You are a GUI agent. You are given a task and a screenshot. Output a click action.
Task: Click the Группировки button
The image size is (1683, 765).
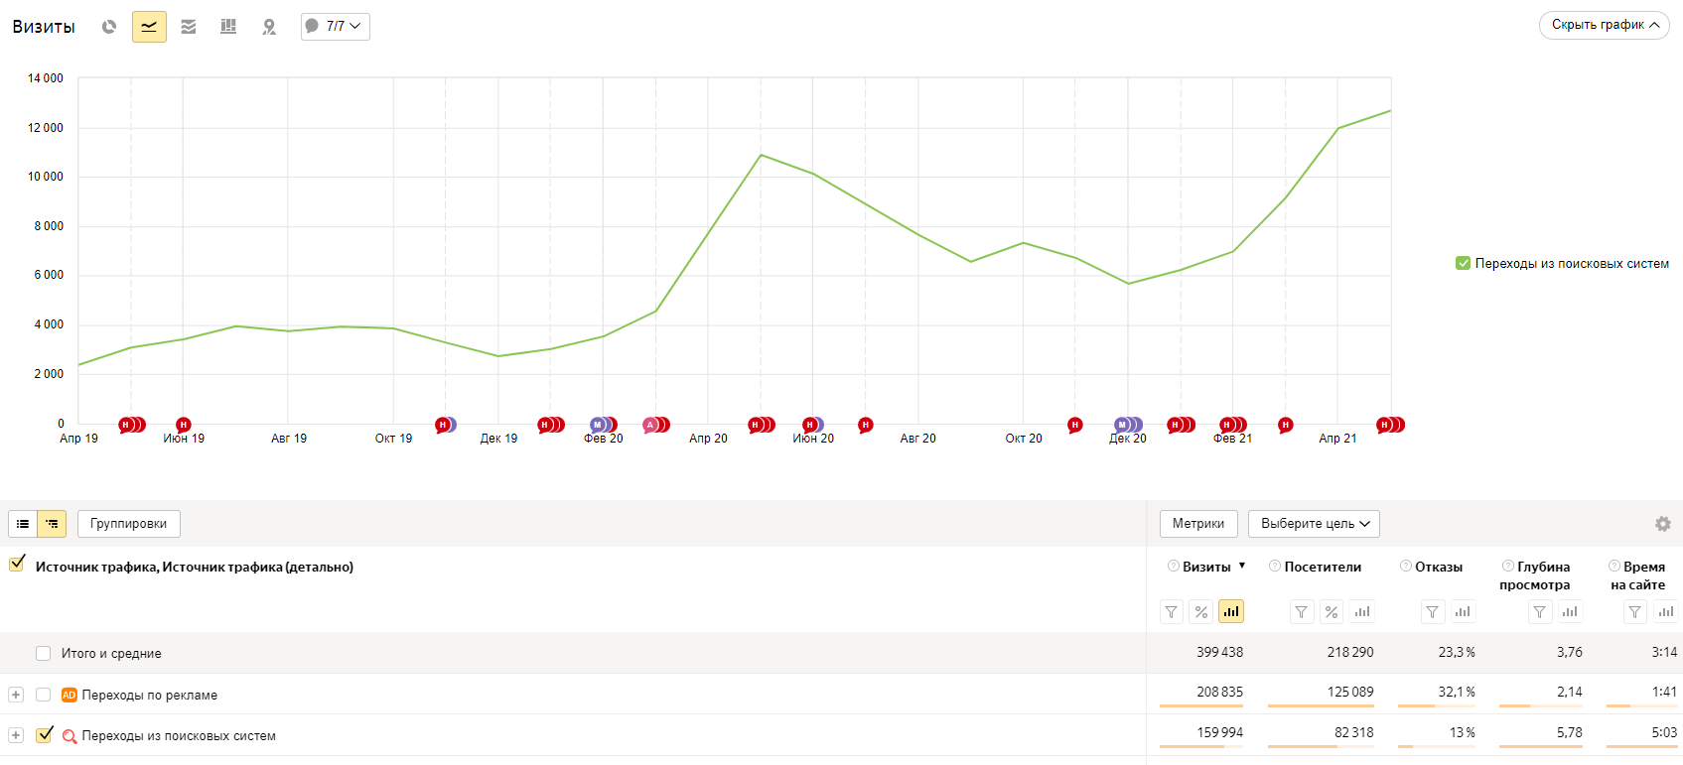point(129,524)
